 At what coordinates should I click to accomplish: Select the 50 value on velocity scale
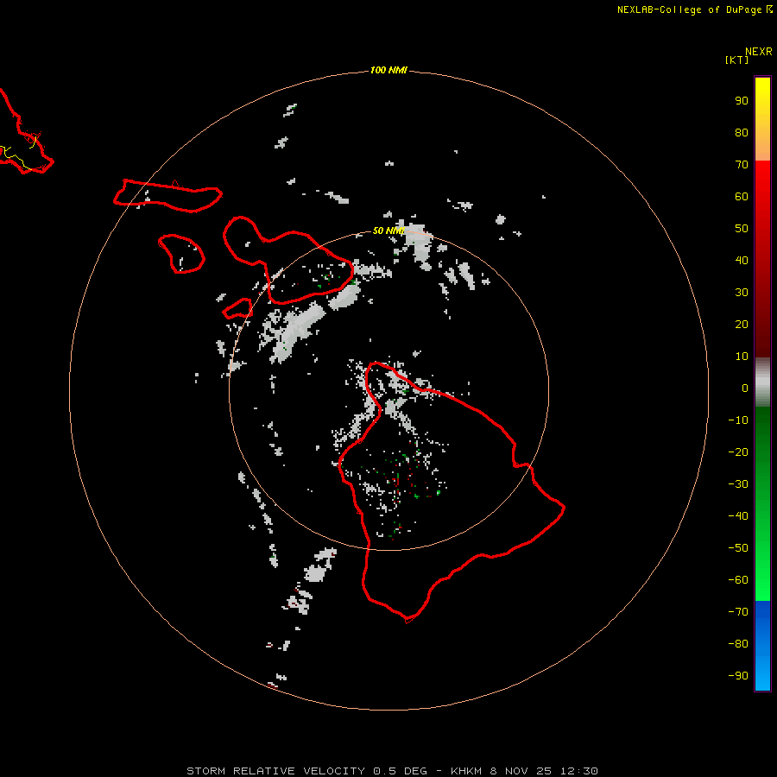(x=742, y=229)
